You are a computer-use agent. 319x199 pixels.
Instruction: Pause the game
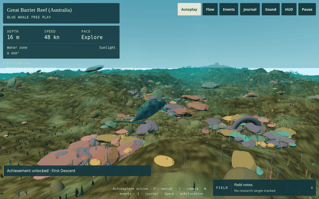click(x=307, y=9)
